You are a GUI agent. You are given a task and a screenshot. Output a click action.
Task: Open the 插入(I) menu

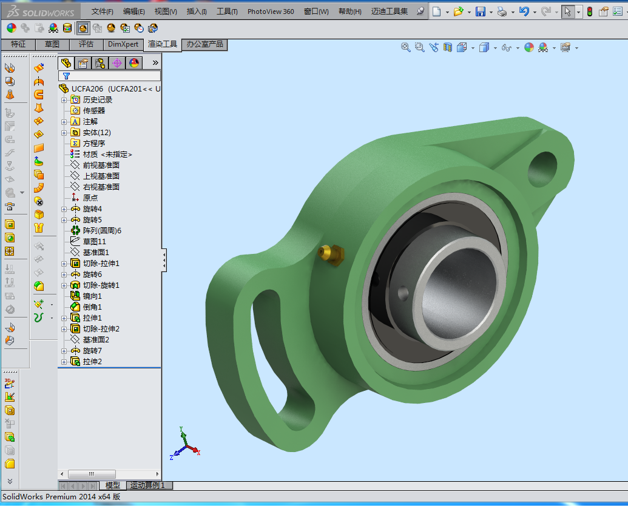tap(197, 11)
